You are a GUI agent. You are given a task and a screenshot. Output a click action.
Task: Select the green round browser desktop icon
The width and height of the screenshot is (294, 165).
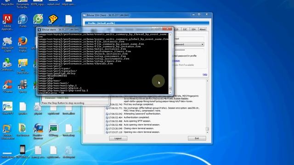click(x=38, y=19)
